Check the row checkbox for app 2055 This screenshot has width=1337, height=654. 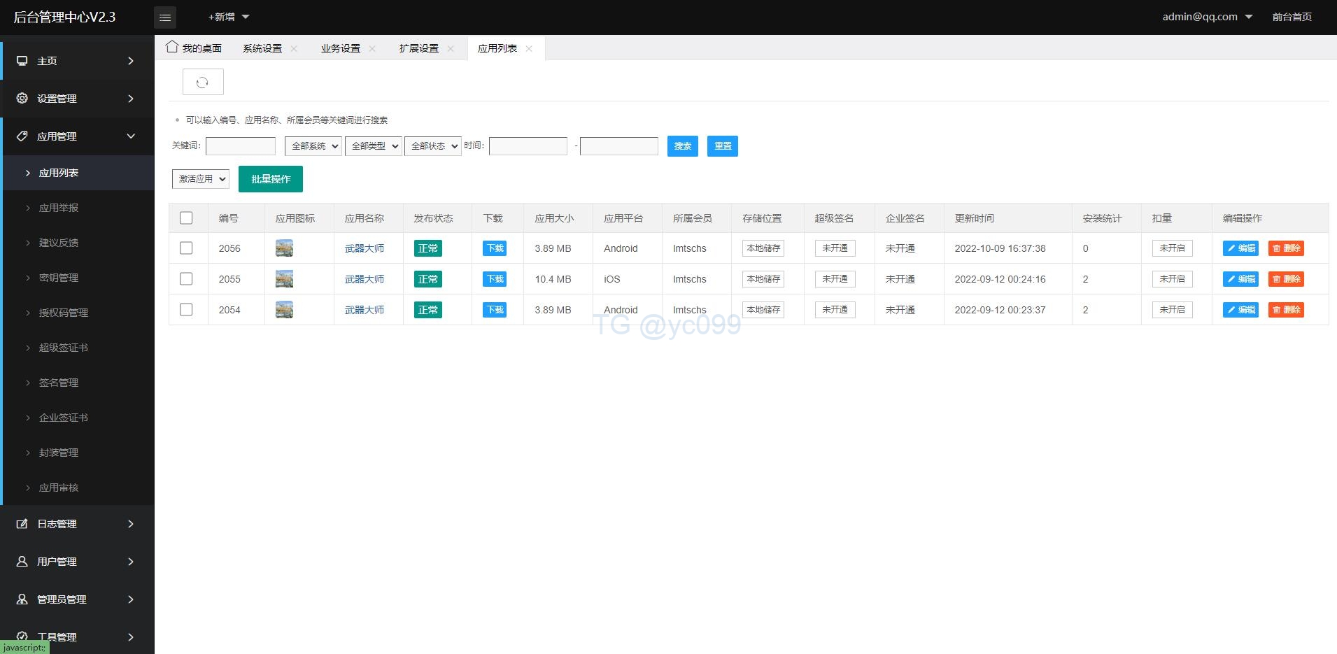click(186, 278)
